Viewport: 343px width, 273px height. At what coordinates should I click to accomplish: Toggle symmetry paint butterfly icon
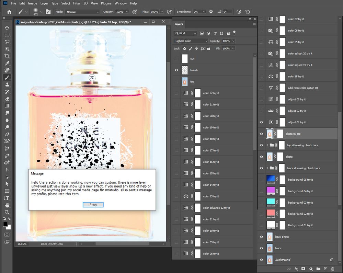(248, 12)
